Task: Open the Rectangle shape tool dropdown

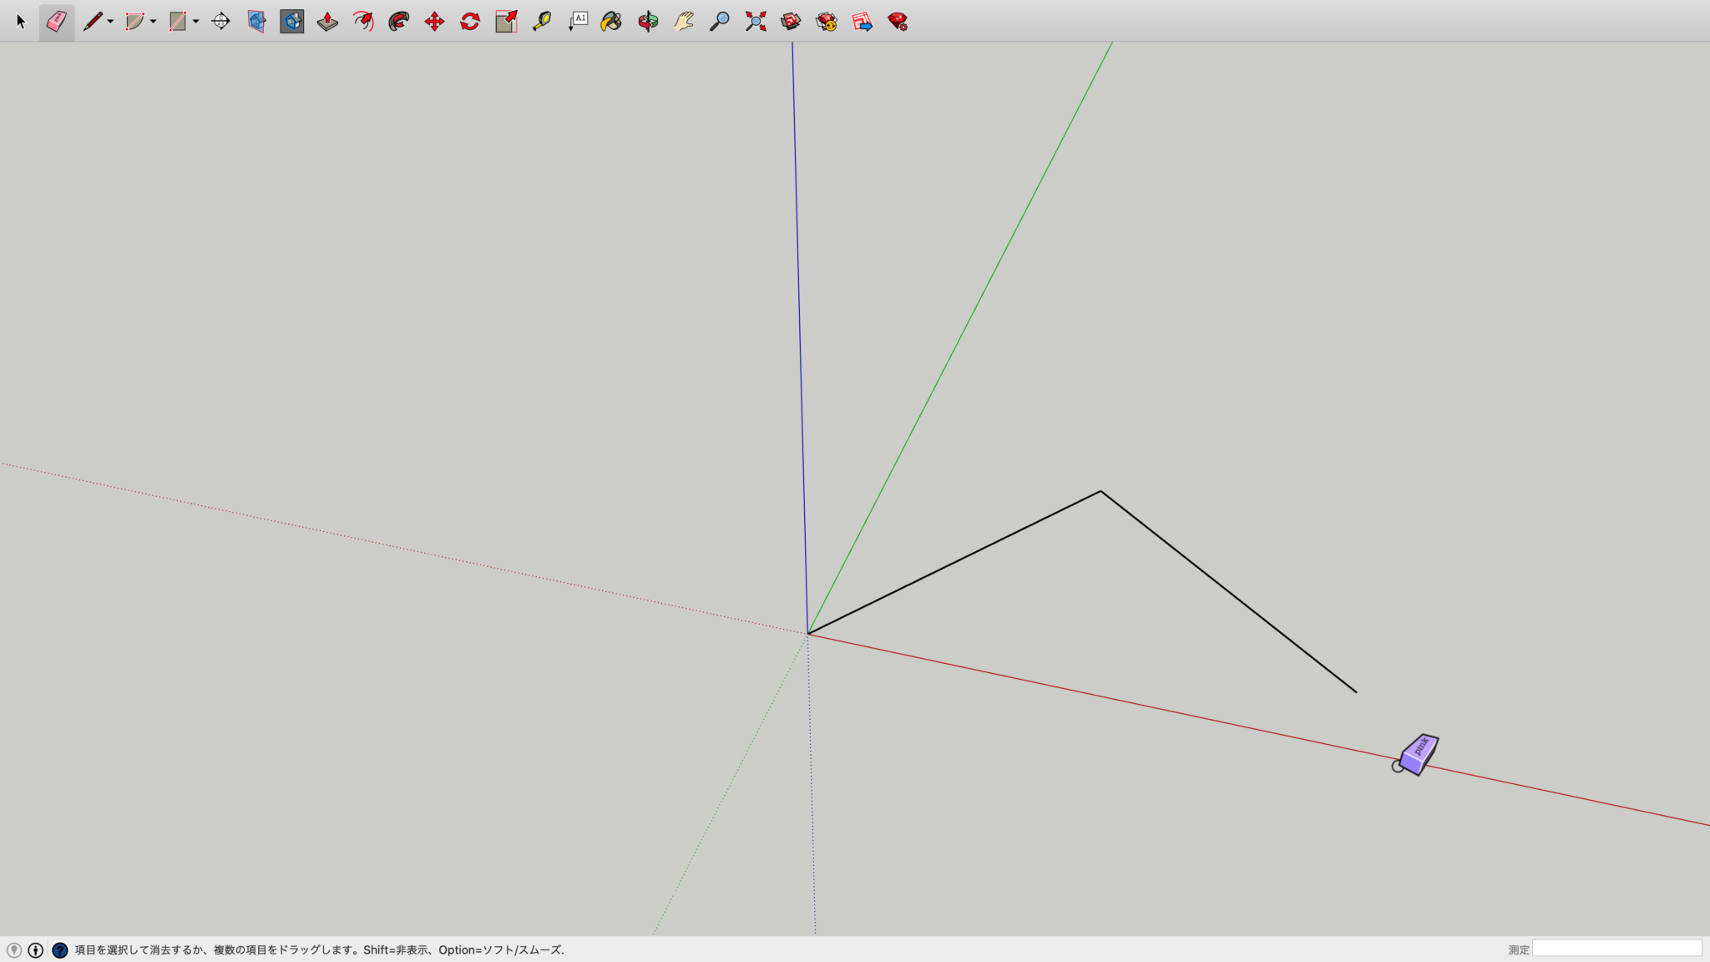Action: [195, 22]
